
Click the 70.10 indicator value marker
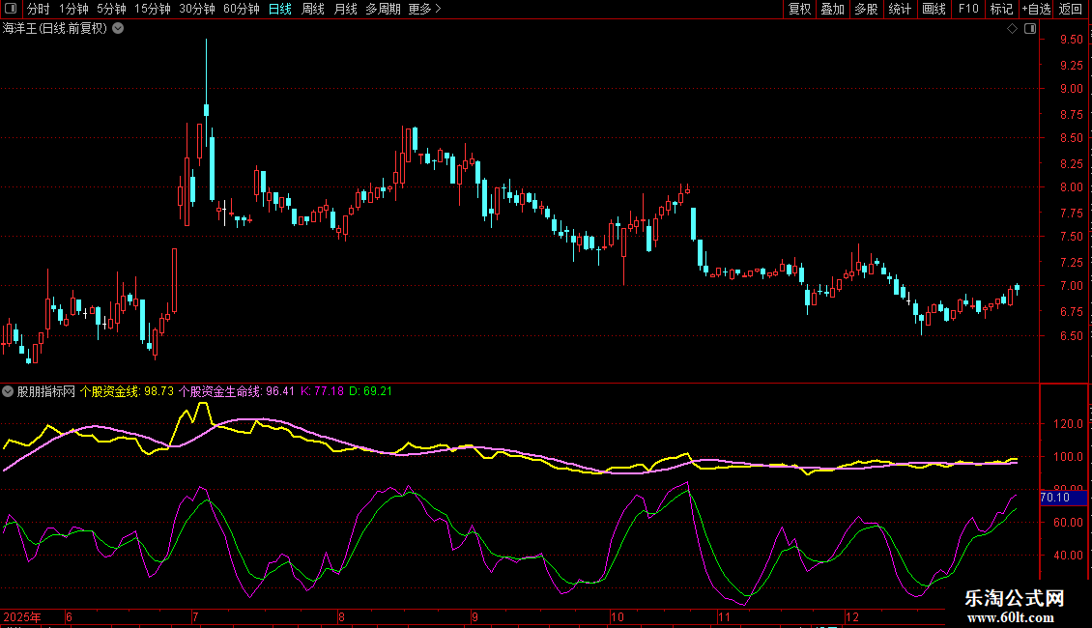1054,498
